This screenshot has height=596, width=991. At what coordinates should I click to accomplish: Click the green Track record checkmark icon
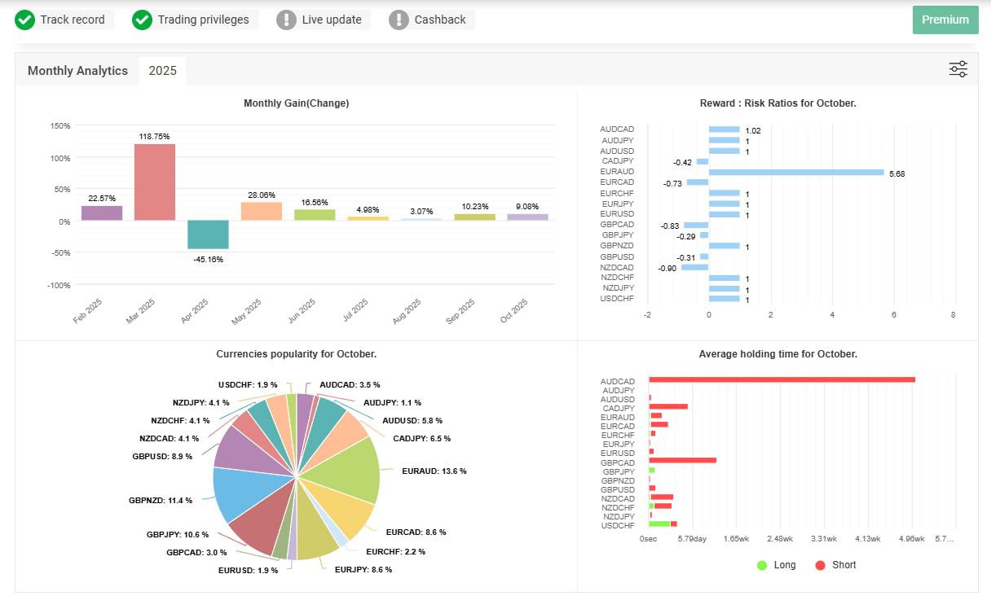pyautogui.click(x=25, y=20)
